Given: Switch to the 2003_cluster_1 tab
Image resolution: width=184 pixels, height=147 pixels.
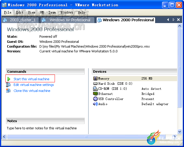Looking at the screenshot, I should click(20, 20).
